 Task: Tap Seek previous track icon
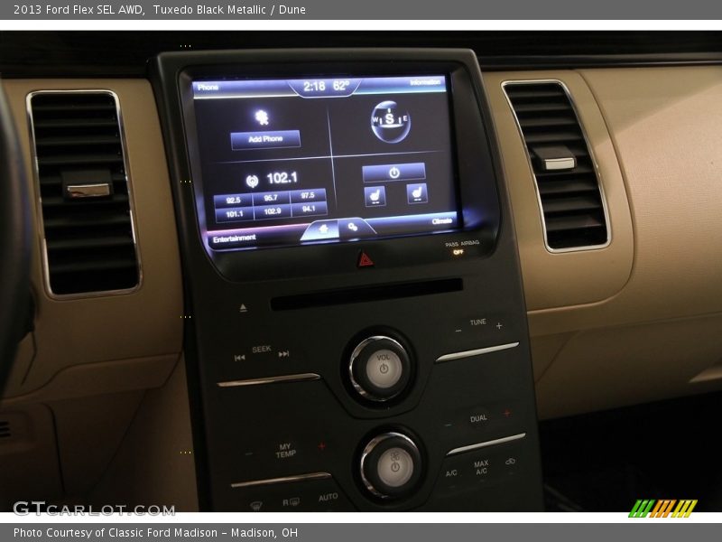pos(239,358)
